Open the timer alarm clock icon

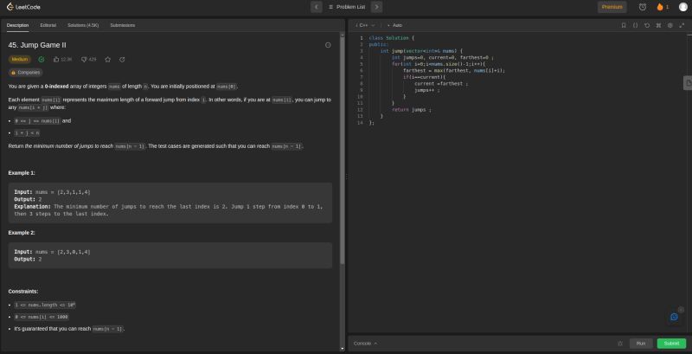coord(642,7)
